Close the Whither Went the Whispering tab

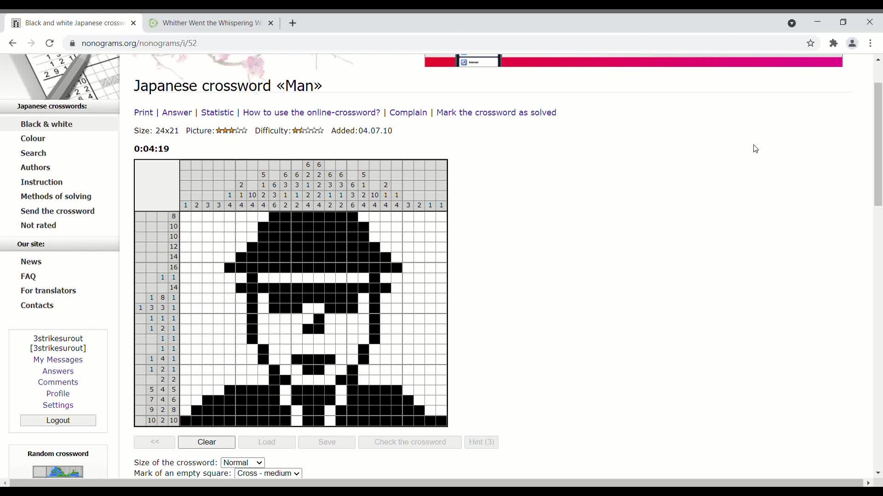pyautogui.click(x=271, y=23)
